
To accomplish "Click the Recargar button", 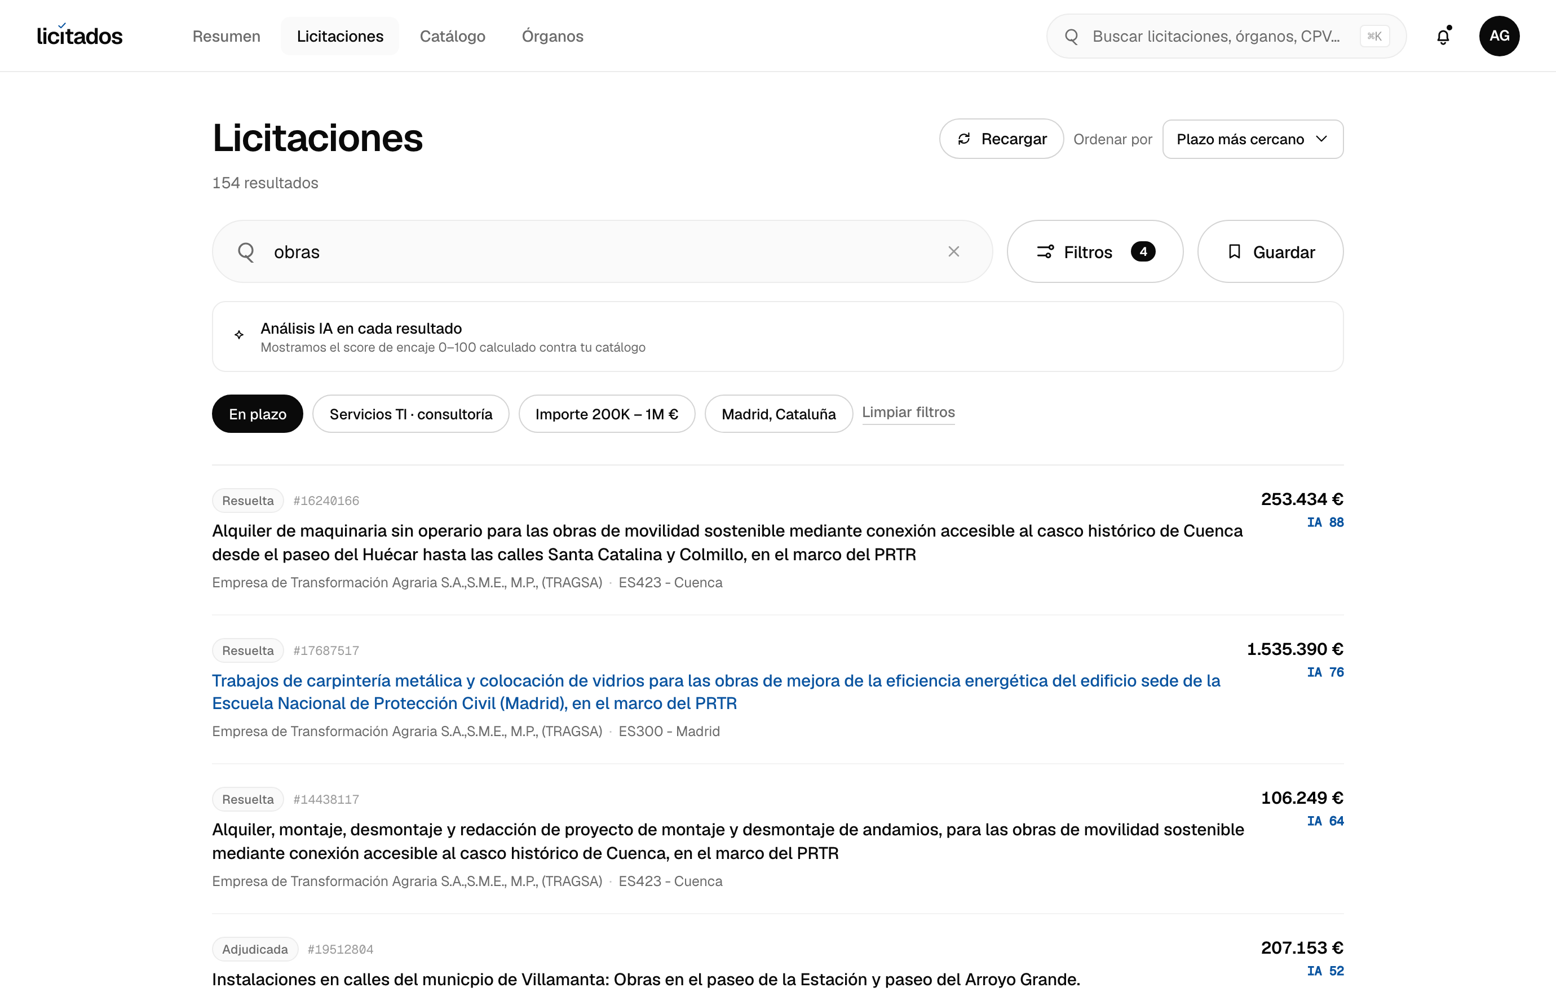I will click(x=1002, y=139).
